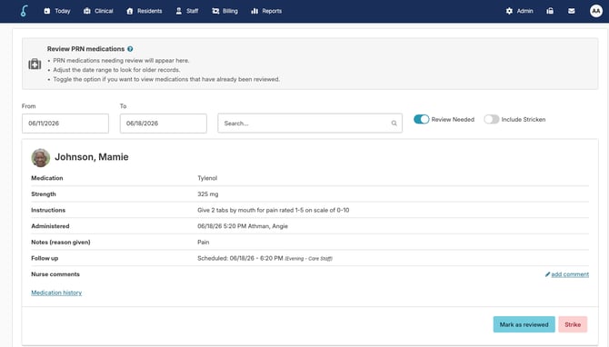Click the To date field
The image size is (609, 347).
[163, 124]
